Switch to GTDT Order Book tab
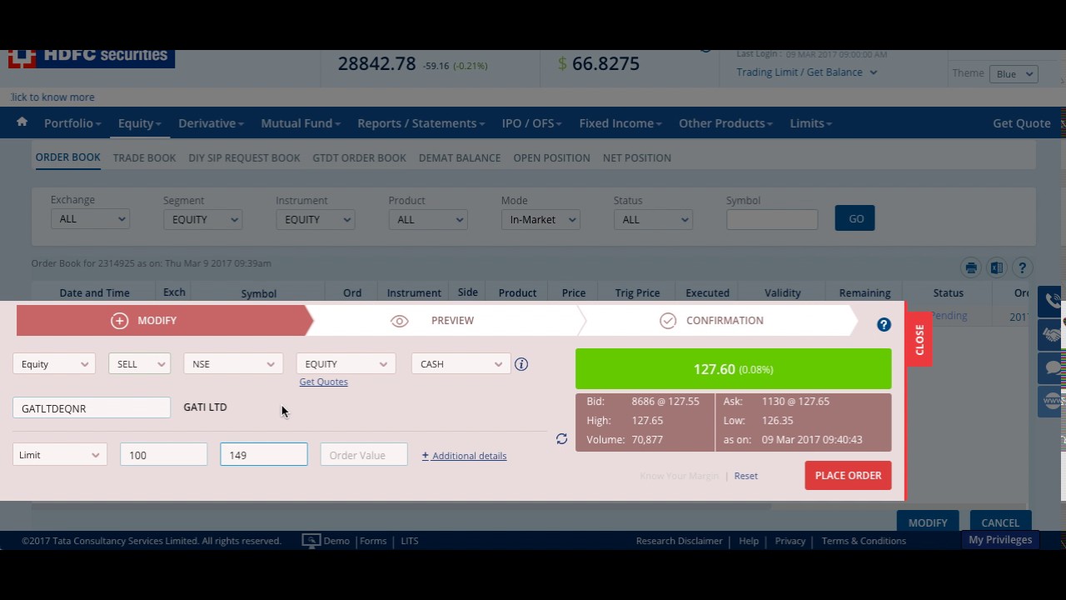Image resolution: width=1066 pixels, height=600 pixels. pyautogui.click(x=359, y=157)
